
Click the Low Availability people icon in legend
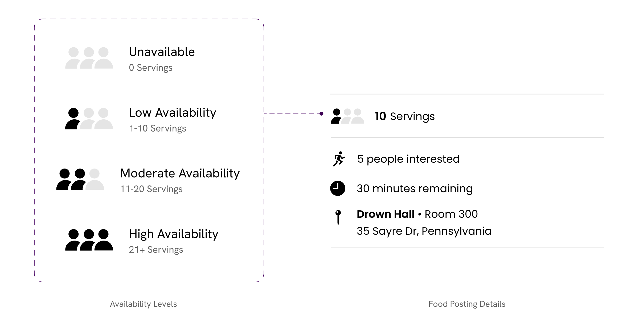click(89, 119)
